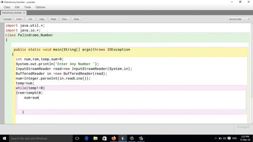Click the Paste button
Viewport: 253px width, 142px height.
(x=53, y=19)
